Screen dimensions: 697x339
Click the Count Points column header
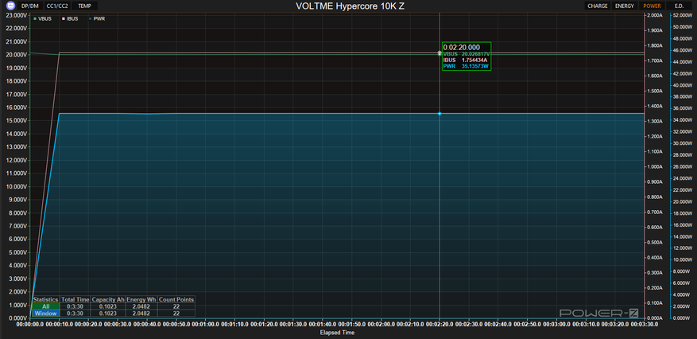176,299
